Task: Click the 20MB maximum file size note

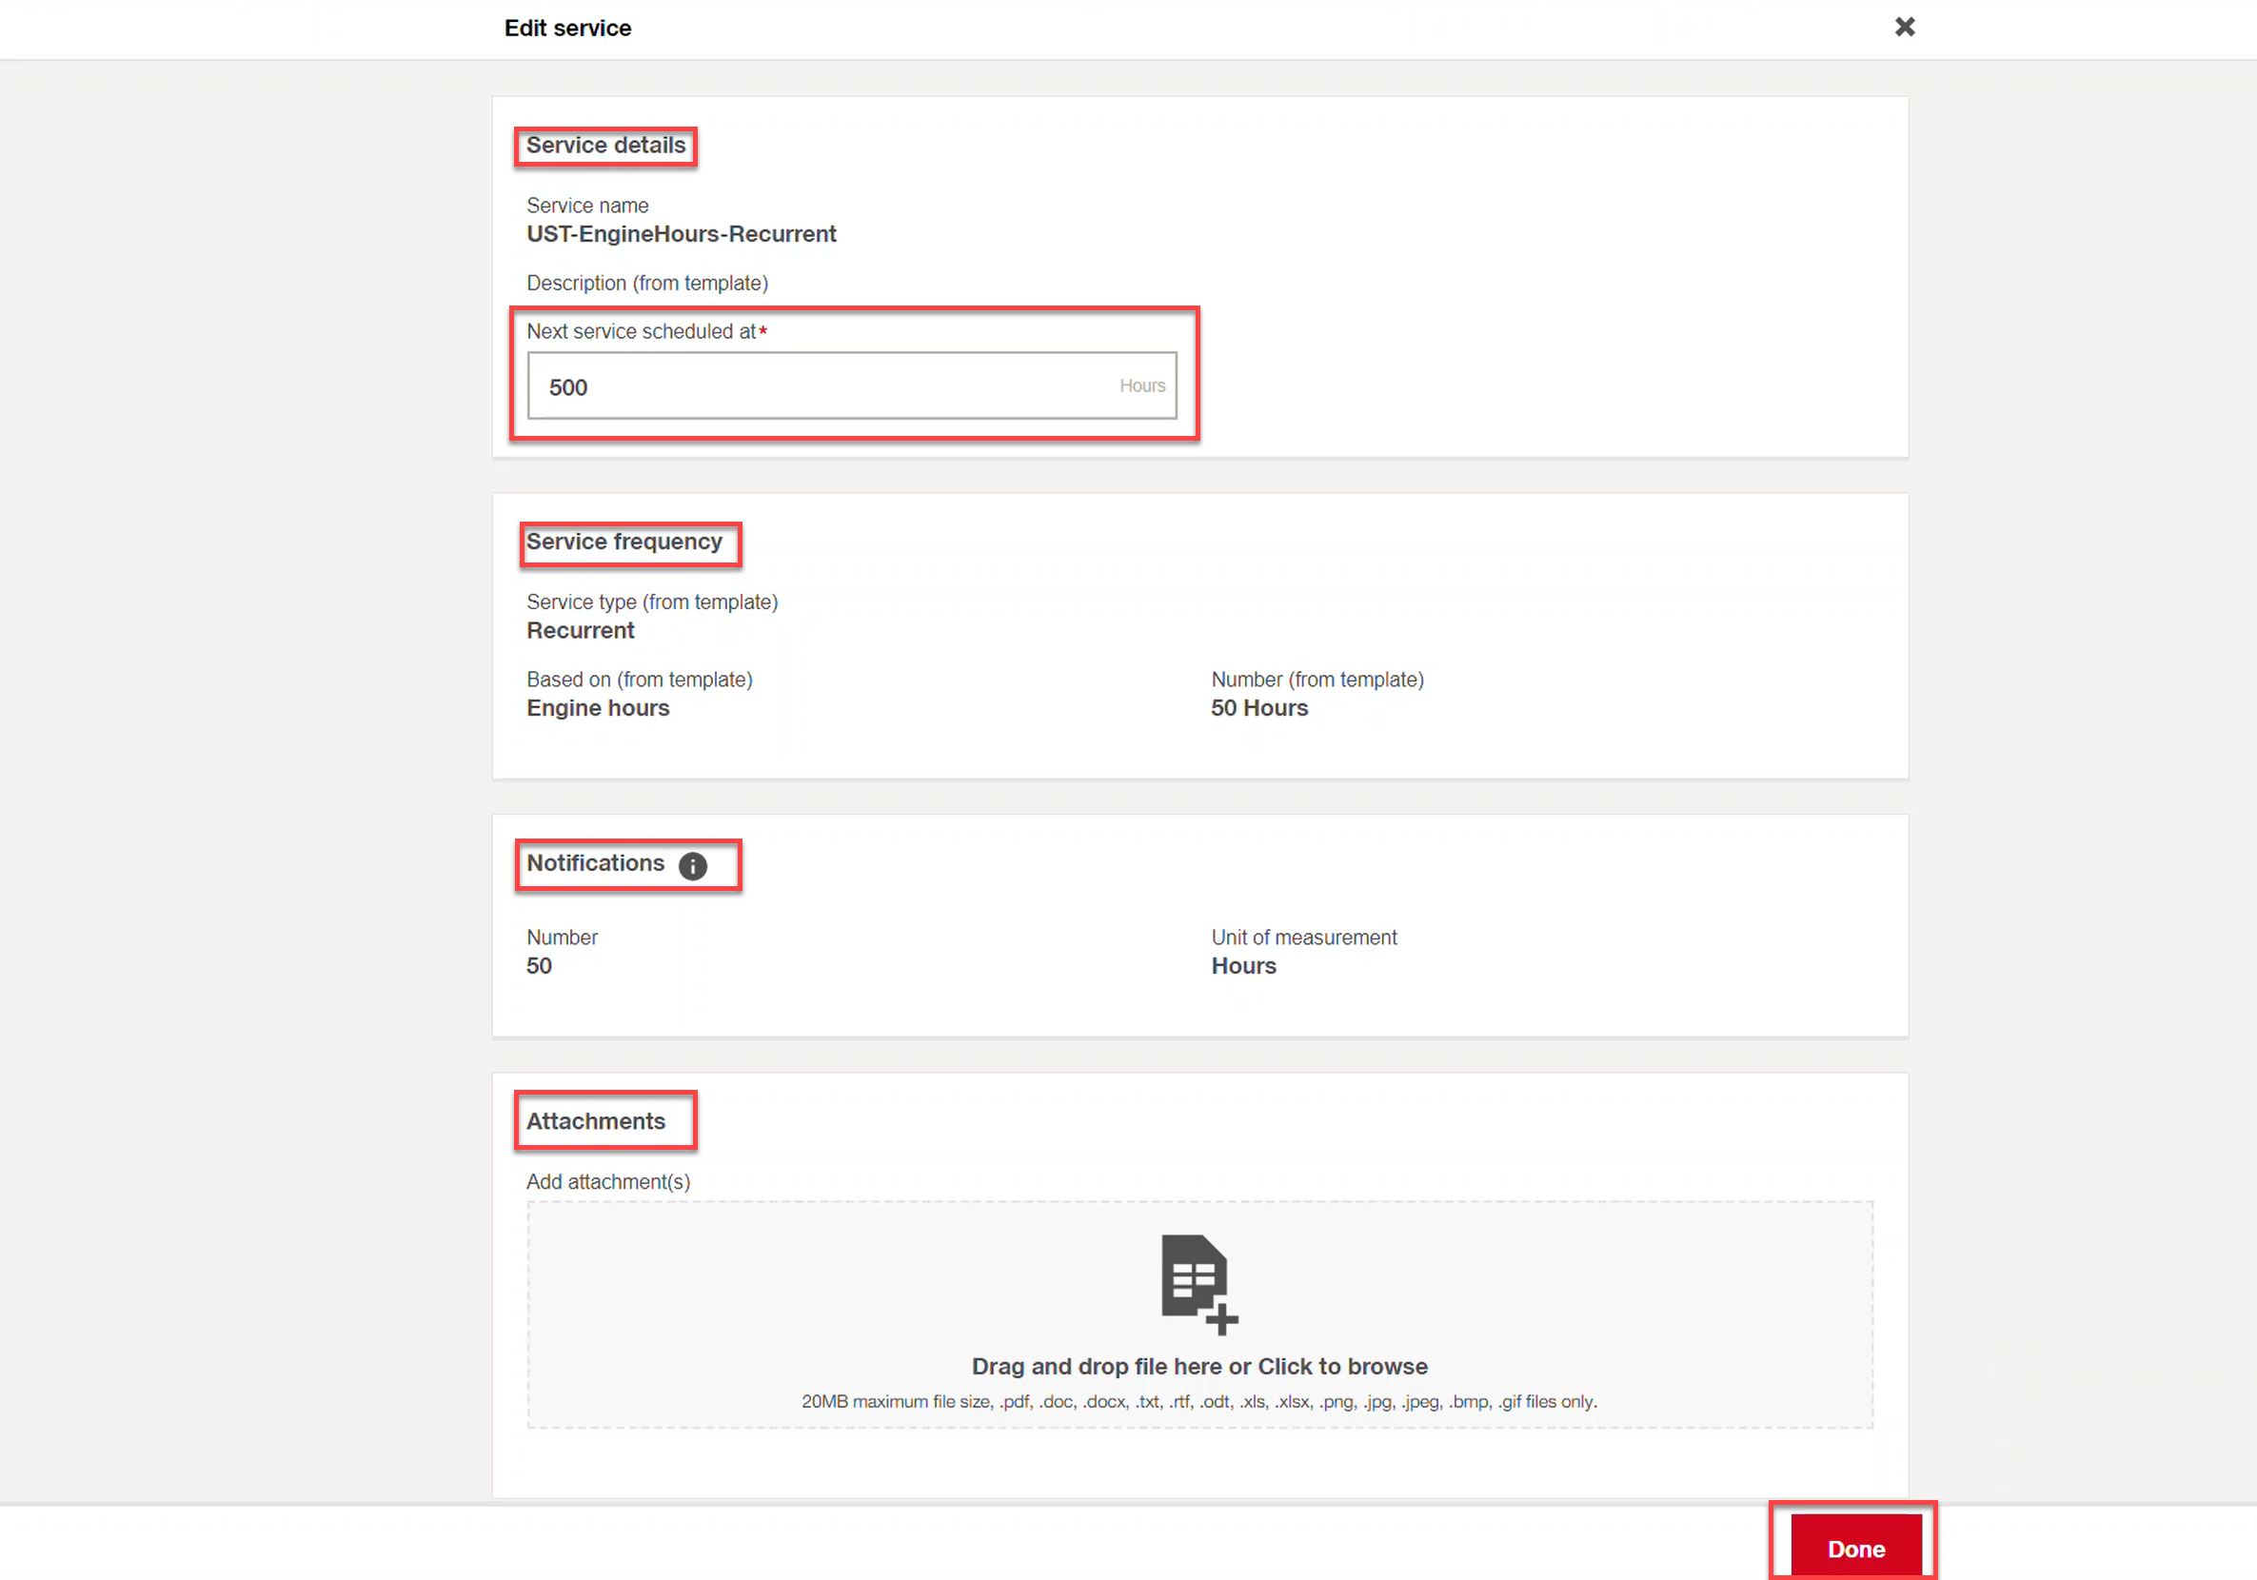Action: coord(1199,1401)
